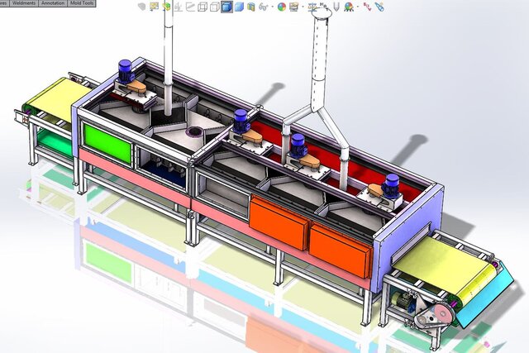This screenshot has width=529, height=353.
Task: Select Shaded display style icon
Action: 239,7
